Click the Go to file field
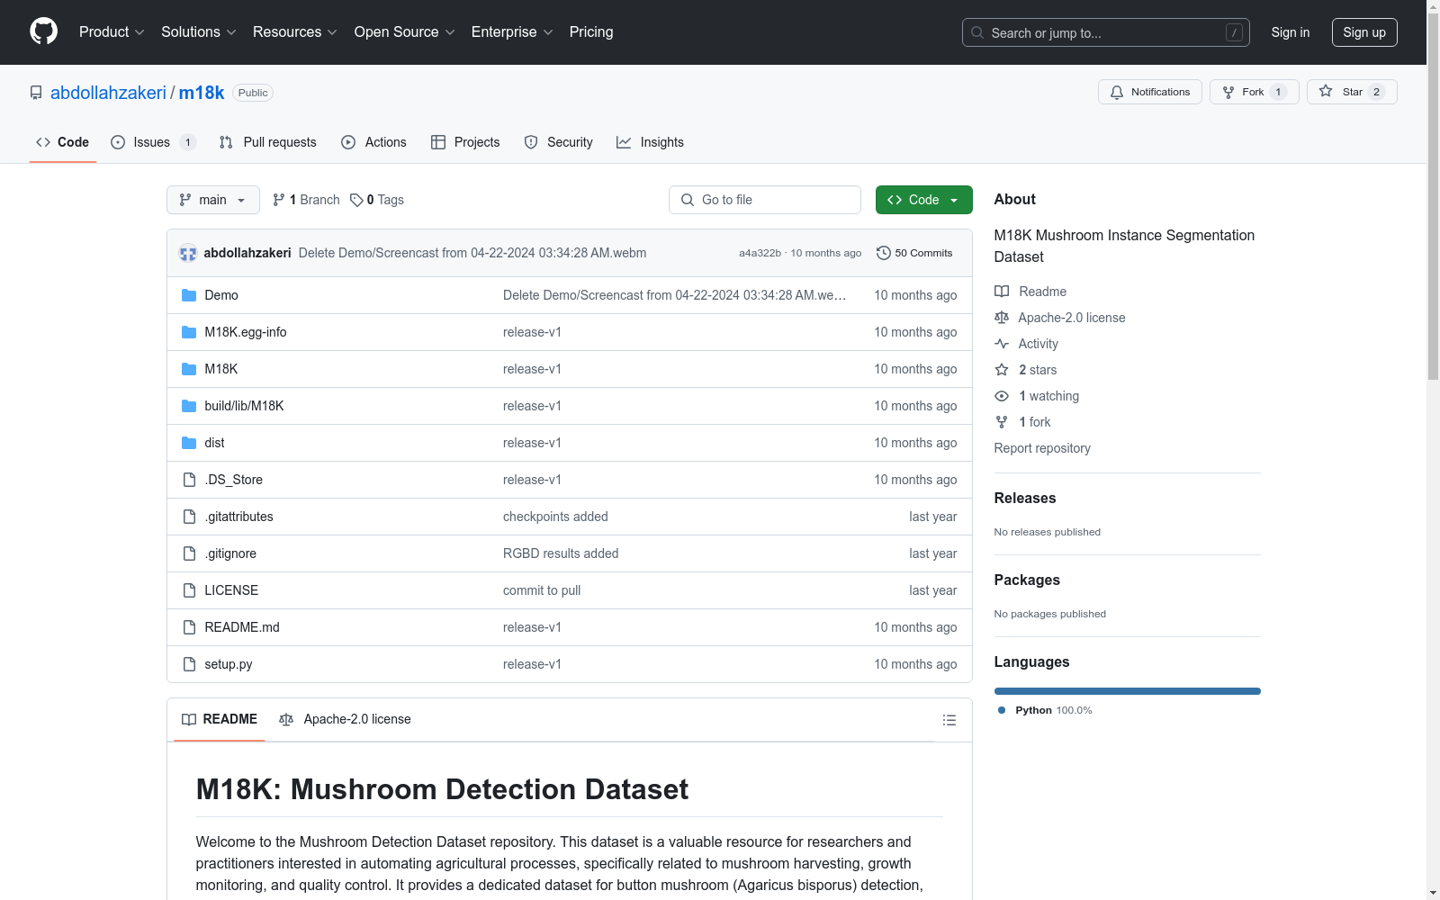Image resolution: width=1440 pixels, height=900 pixels. (x=765, y=200)
